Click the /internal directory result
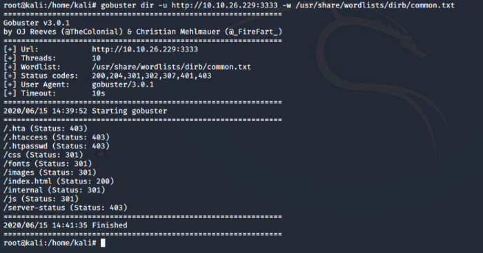 click(x=55, y=190)
